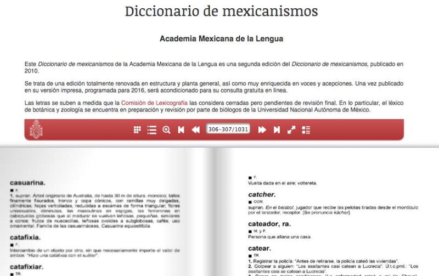Jump to the last page

tap(277, 130)
